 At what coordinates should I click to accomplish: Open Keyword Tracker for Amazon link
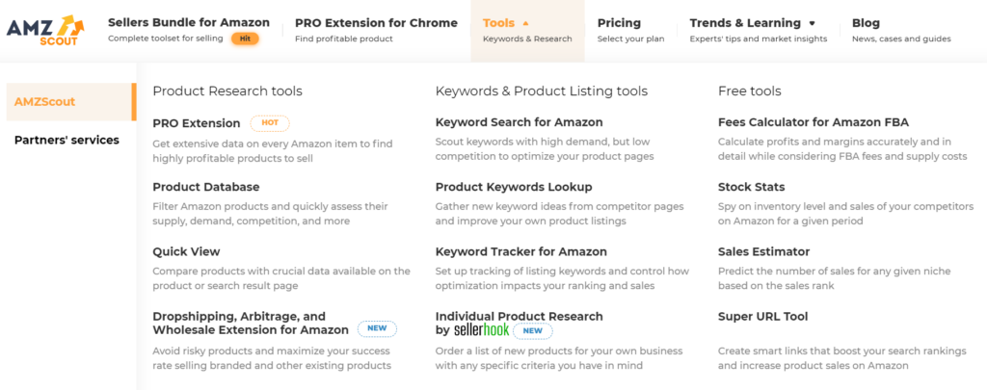521,251
